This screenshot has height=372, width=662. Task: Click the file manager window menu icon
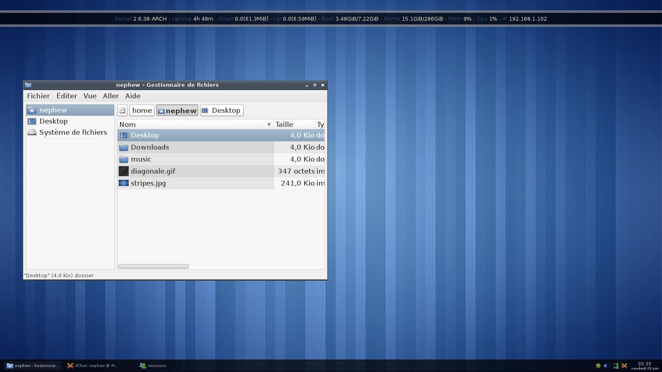click(x=28, y=85)
